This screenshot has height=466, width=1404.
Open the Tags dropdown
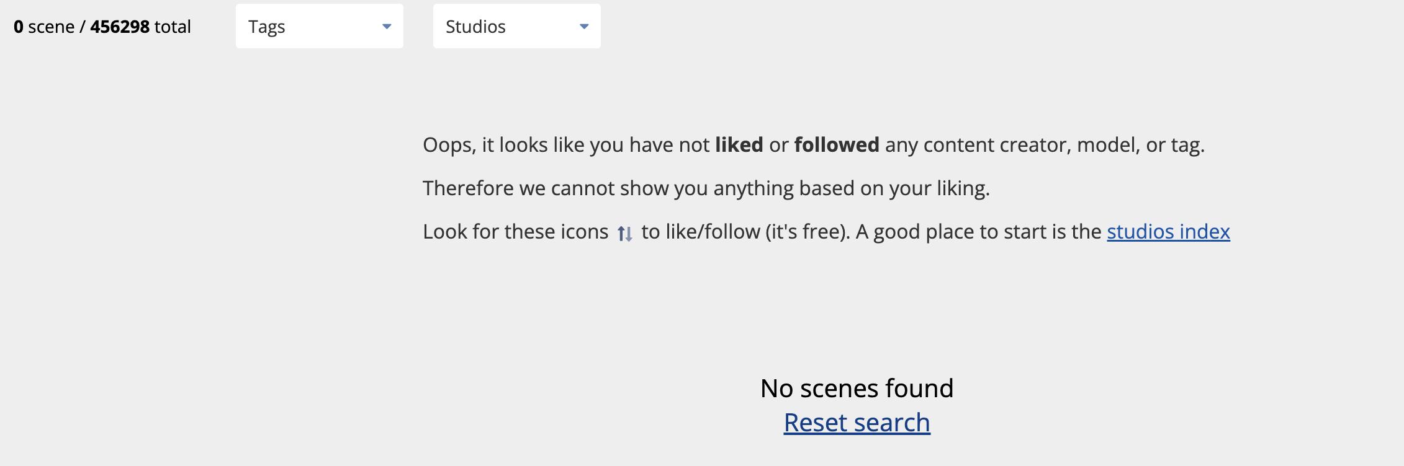click(x=319, y=26)
